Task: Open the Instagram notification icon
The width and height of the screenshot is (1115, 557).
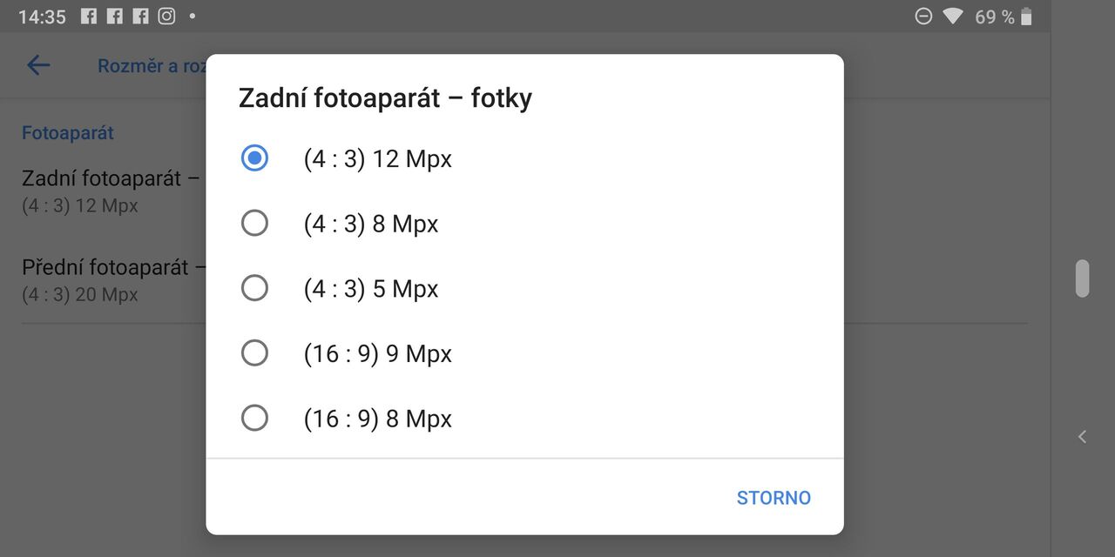Action: [166, 16]
